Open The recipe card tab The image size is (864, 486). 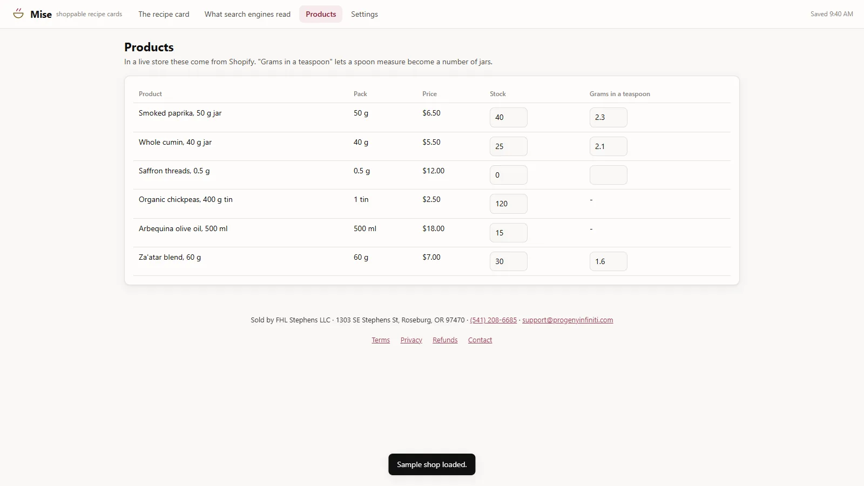click(x=164, y=14)
